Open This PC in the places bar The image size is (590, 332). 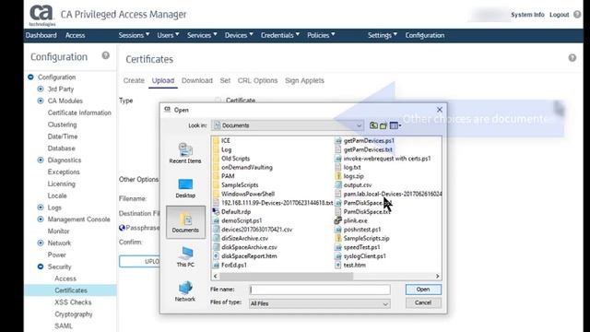[x=185, y=256]
